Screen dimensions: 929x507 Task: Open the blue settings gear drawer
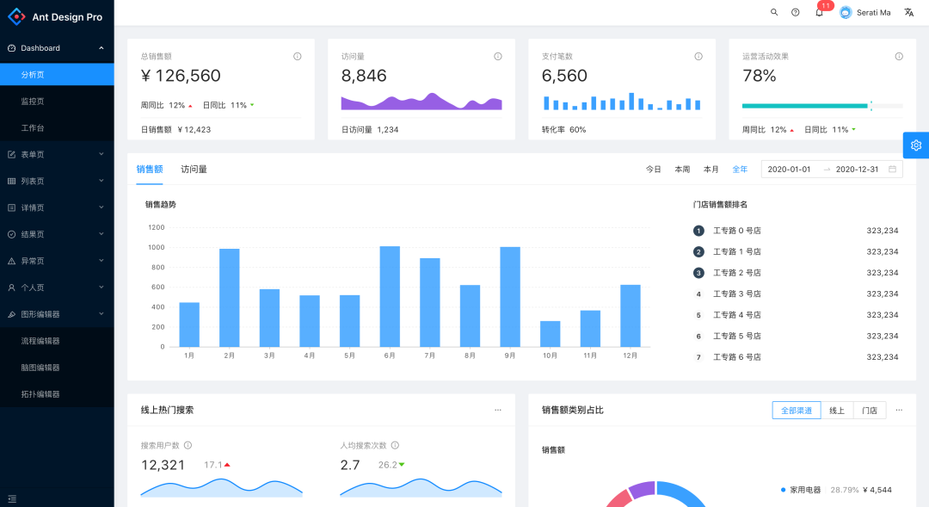tap(916, 145)
